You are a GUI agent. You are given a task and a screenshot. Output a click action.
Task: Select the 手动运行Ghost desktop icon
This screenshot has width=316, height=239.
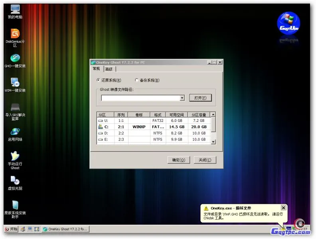(15, 160)
